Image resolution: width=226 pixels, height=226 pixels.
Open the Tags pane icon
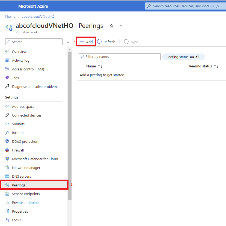click(x=7, y=78)
